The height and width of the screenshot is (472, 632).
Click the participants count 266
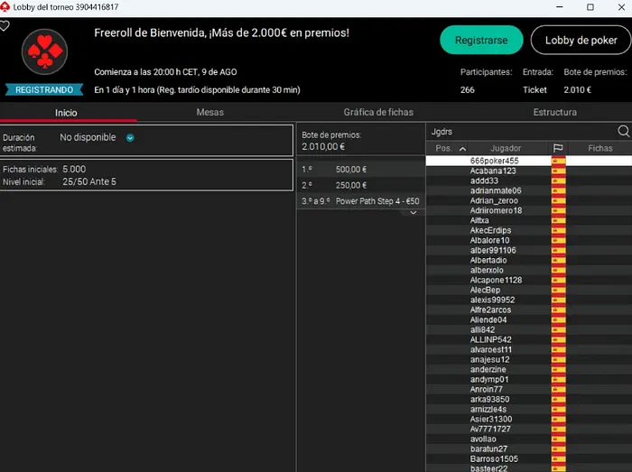click(x=467, y=90)
